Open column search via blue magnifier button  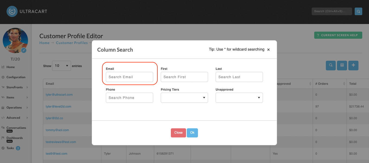[x=331, y=65]
